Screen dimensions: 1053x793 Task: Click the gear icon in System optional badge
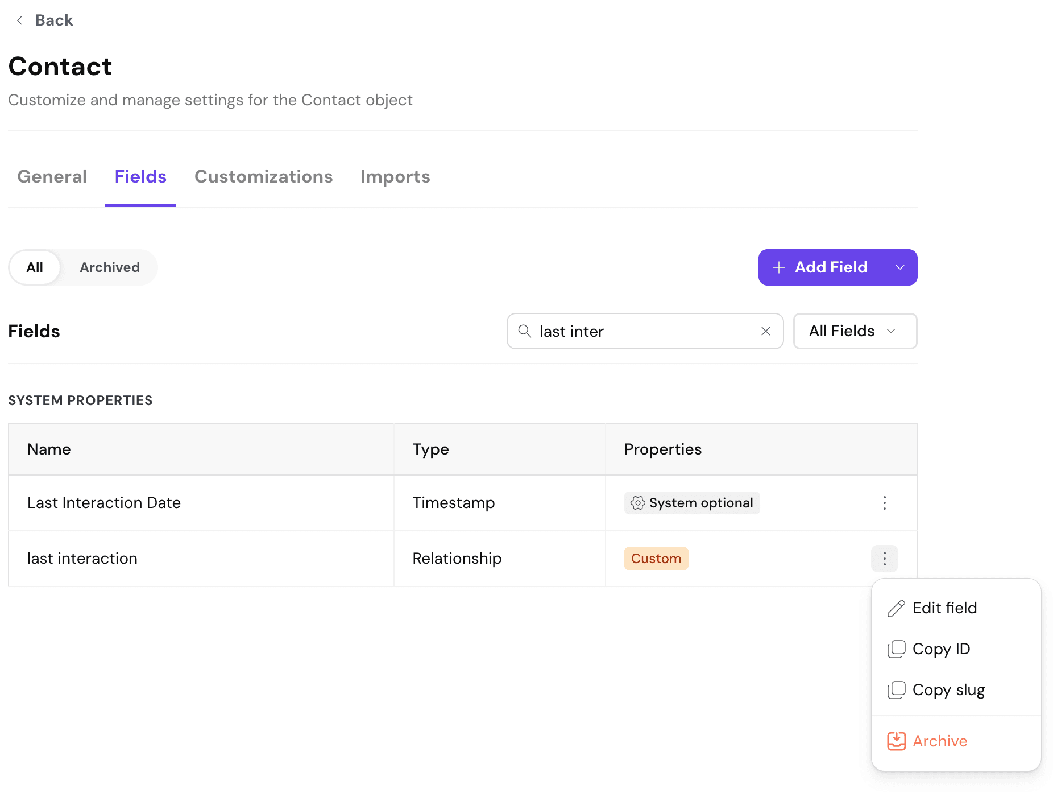pyautogui.click(x=638, y=503)
